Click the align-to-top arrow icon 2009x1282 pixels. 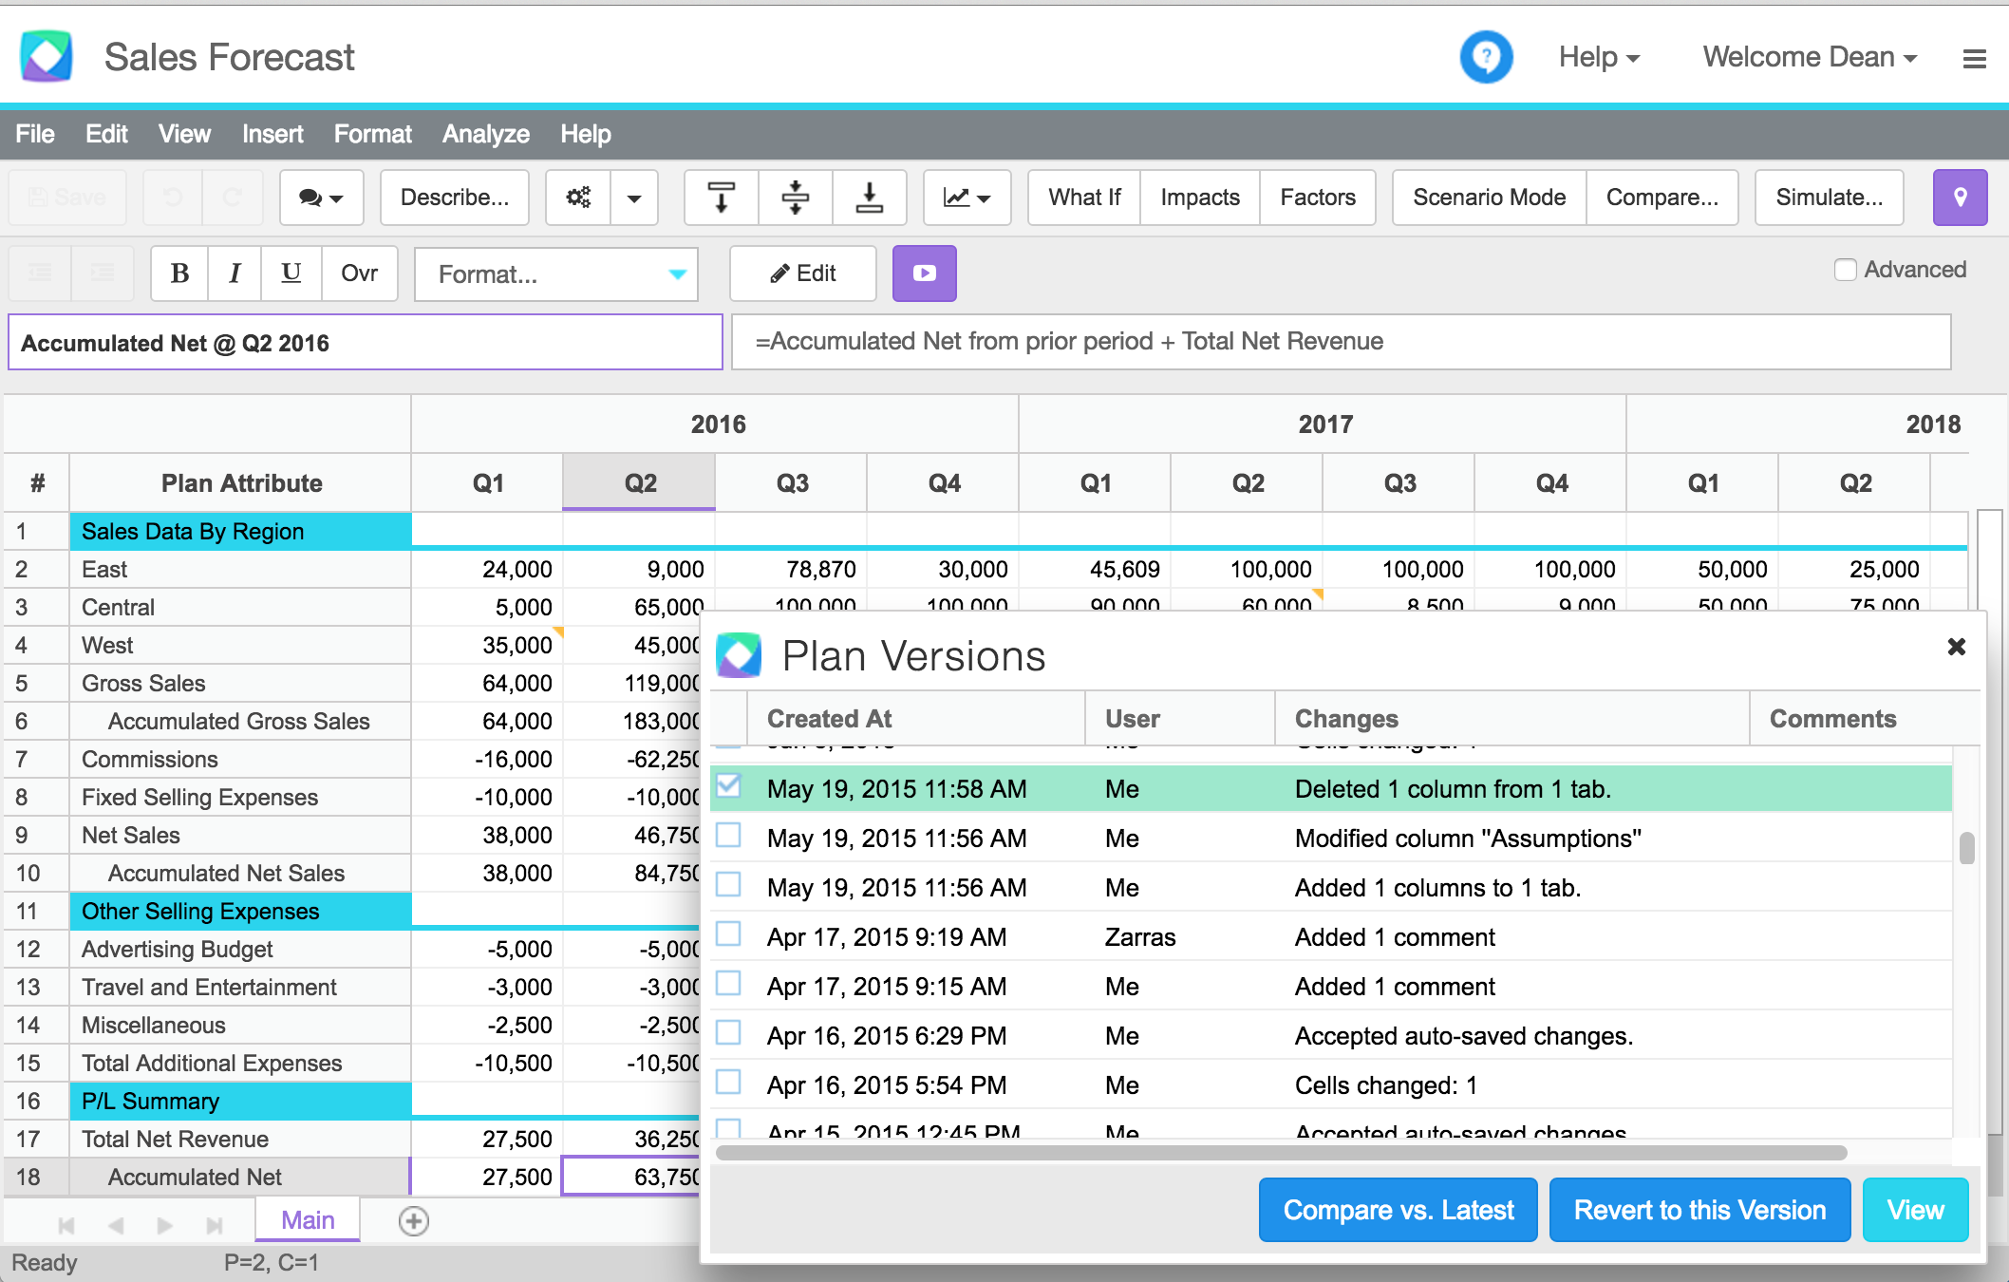(x=722, y=198)
